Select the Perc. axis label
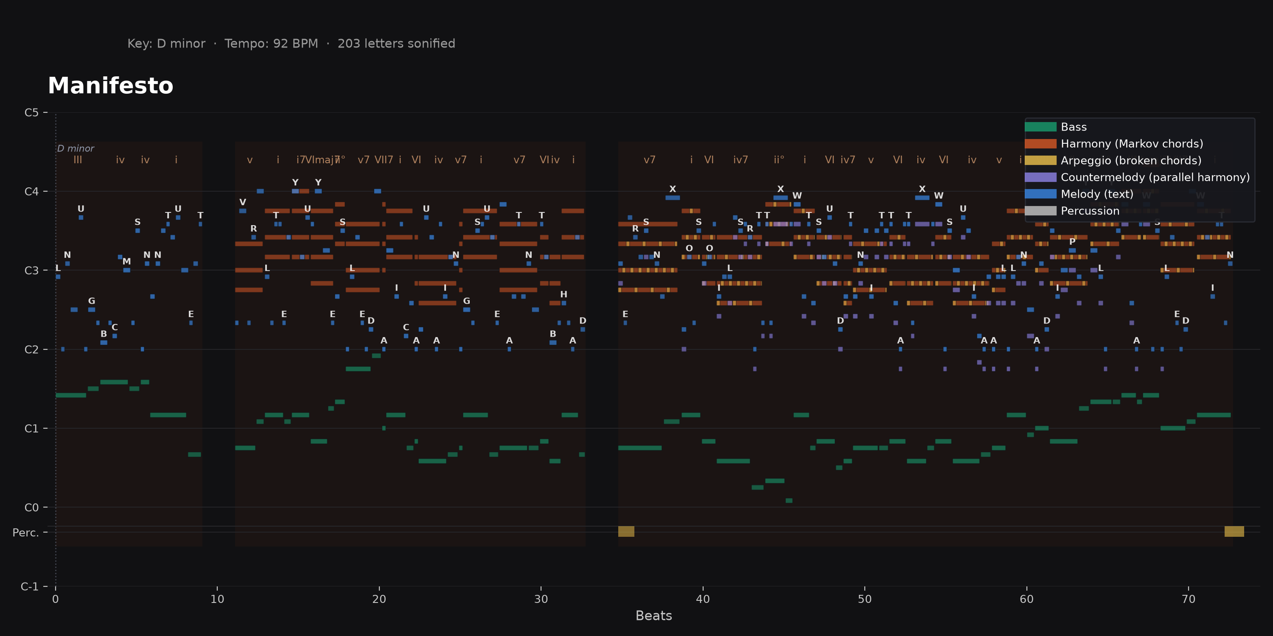 tap(25, 532)
